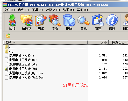Go up one folder level icon
Viewport: 128px width, 101px height.
point(8,35)
